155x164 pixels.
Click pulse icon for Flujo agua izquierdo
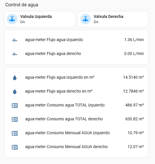[x=15, y=40]
